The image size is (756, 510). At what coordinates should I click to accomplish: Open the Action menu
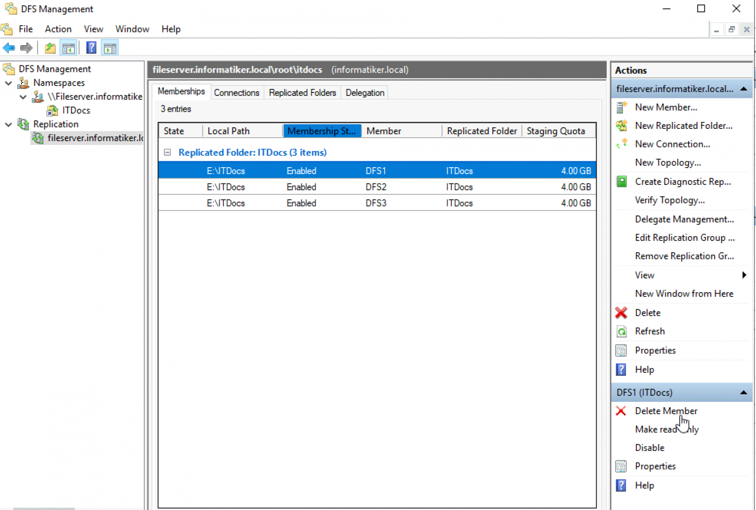pyautogui.click(x=58, y=29)
